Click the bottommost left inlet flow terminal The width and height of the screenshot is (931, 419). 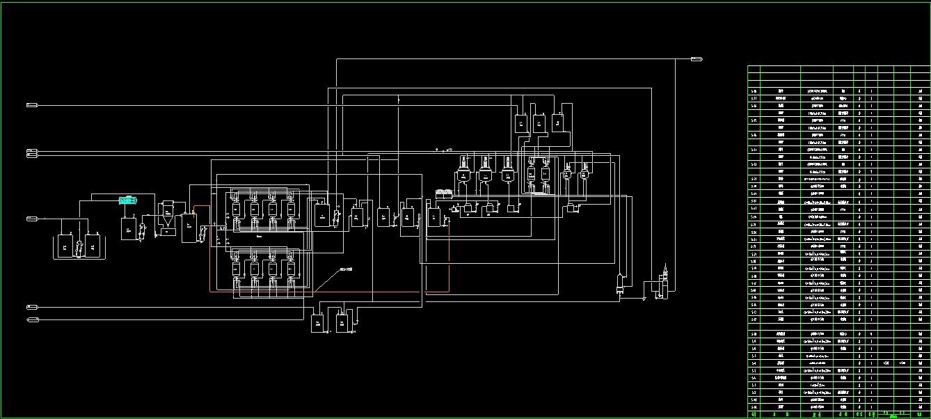(32, 319)
